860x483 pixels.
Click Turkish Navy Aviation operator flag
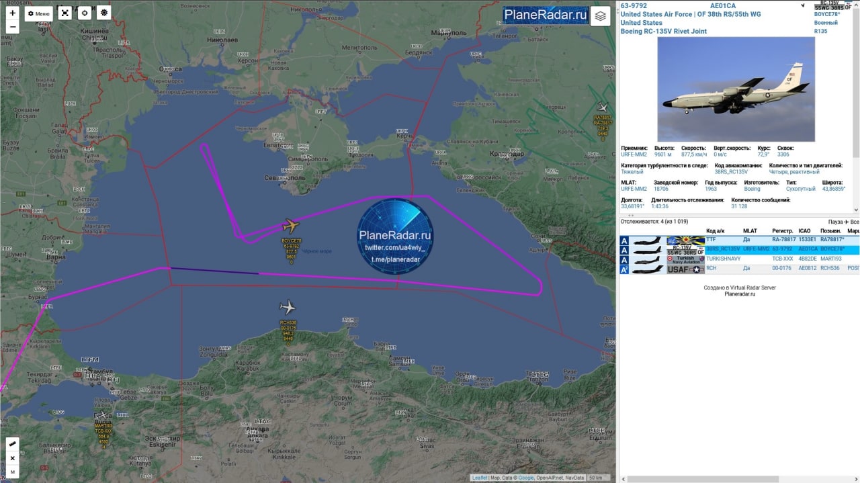click(685, 259)
